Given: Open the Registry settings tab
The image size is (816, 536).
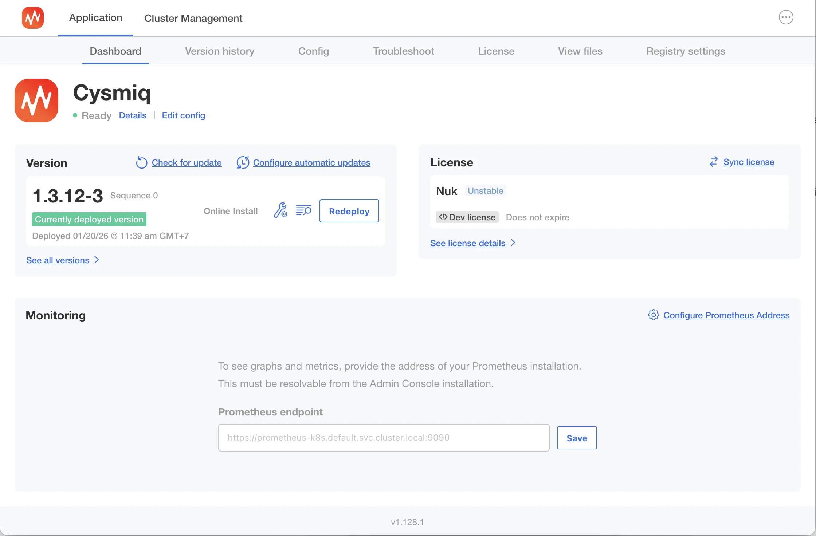Looking at the screenshot, I should click(x=686, y=51).
